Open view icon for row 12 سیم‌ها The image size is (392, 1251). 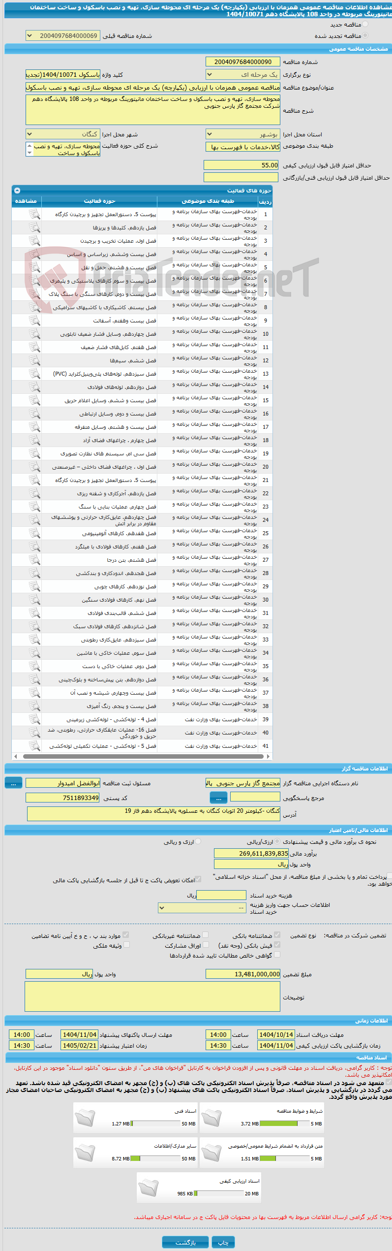[x=34, y=360]
